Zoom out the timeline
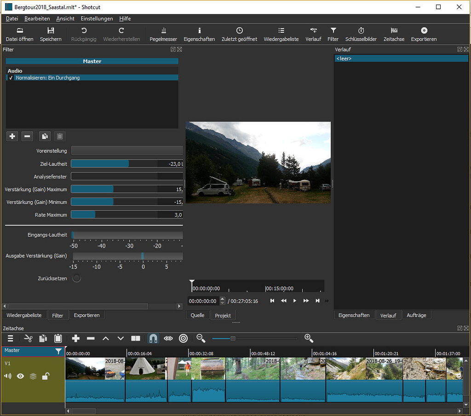This screenshot has width=471, height=416. pos(201,338)
